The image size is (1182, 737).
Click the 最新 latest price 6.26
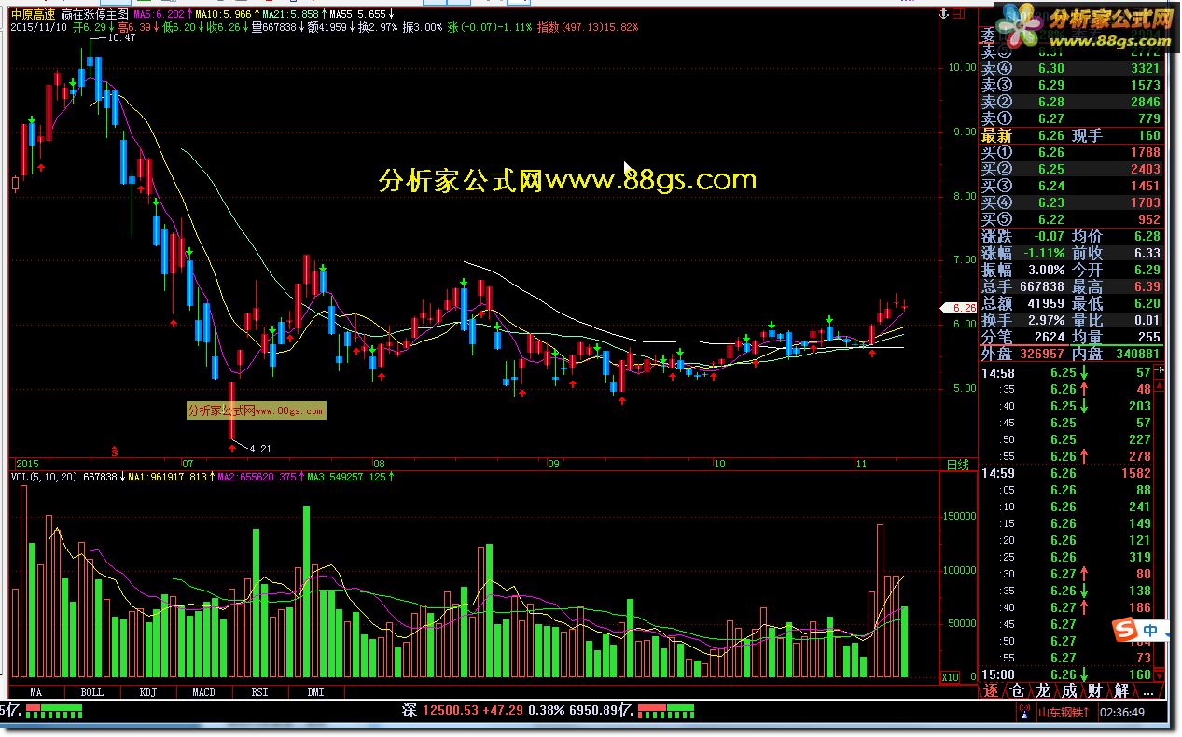1050,135
